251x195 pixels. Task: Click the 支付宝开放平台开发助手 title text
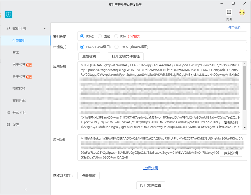pos(125,5)
